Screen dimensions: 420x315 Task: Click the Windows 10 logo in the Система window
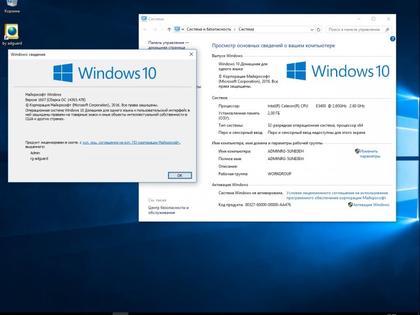click(338, 71)
